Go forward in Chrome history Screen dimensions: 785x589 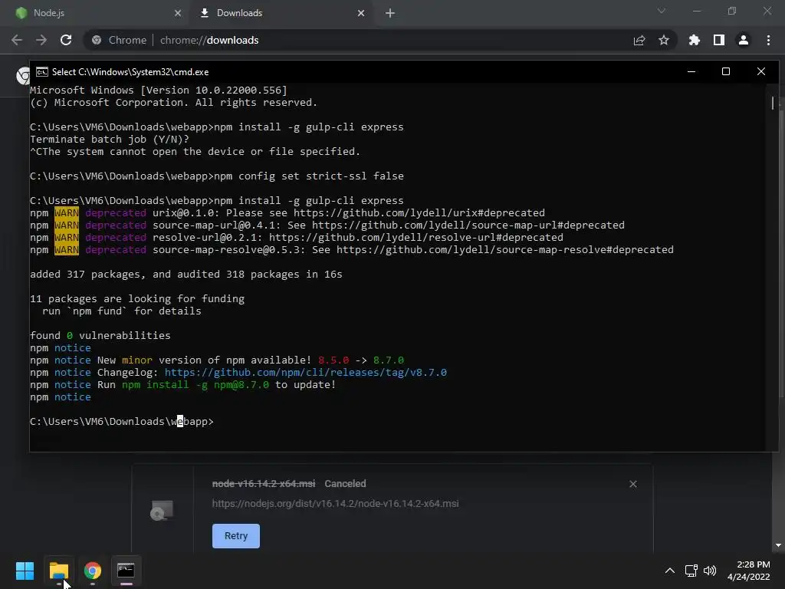[x=41, y=40]
